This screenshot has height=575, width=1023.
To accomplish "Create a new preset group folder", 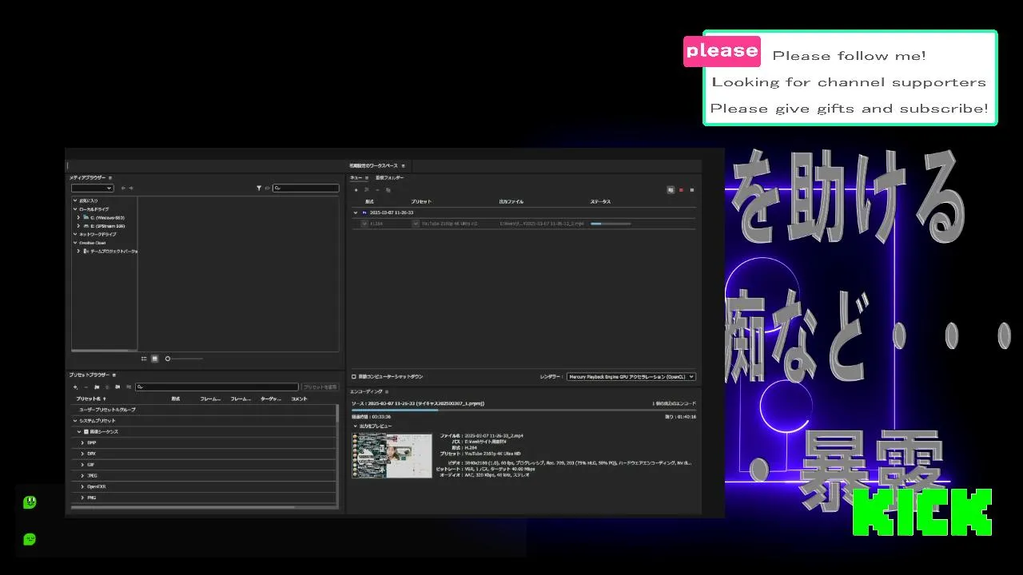I will click(x=97, y=387).
